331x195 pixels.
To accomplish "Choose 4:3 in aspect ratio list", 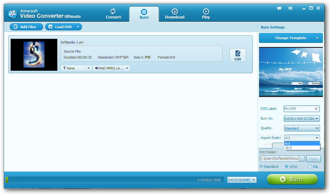I will pos(302,143).
